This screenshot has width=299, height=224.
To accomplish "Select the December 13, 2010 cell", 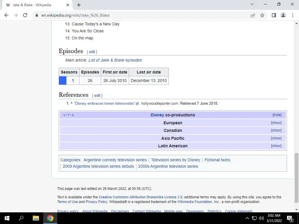I will coord(149,80).
